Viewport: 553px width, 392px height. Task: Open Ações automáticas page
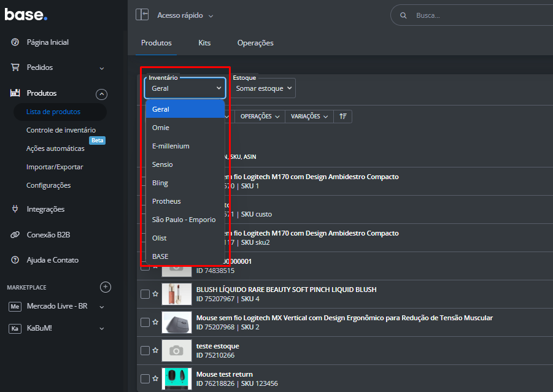click(x=55, y=148)
